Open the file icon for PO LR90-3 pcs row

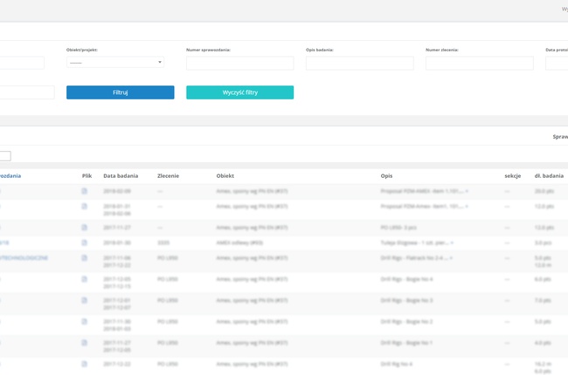(x=85, y=227)
